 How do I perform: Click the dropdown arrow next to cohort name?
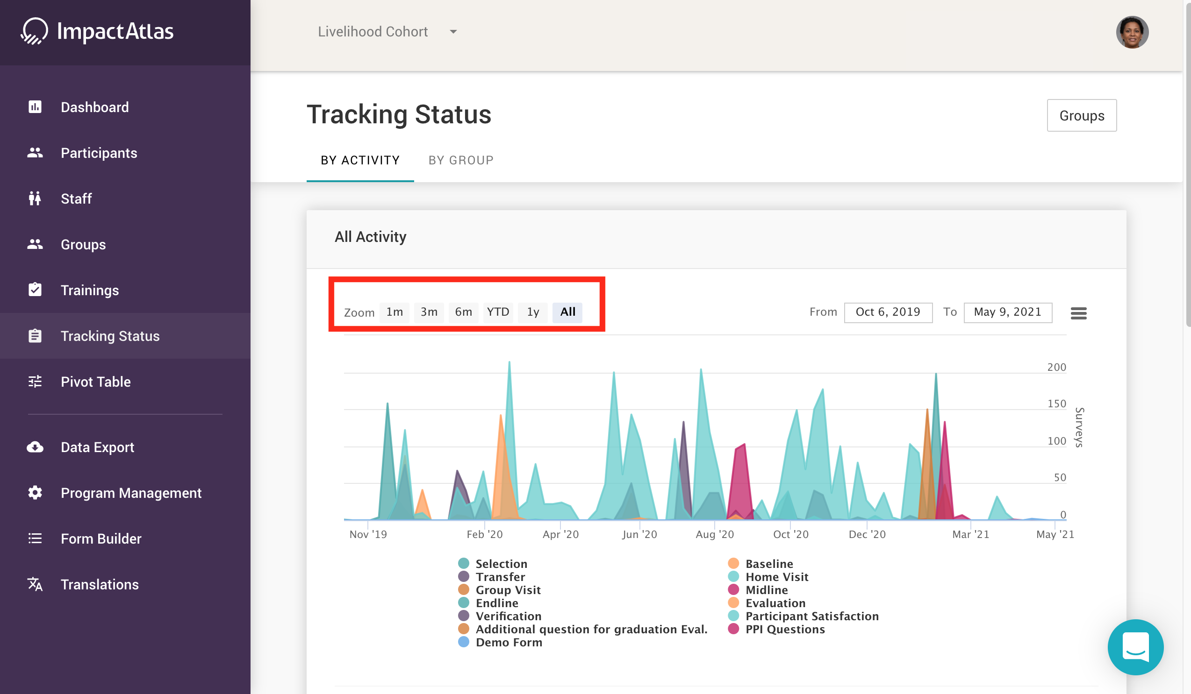tap(453, 32)
